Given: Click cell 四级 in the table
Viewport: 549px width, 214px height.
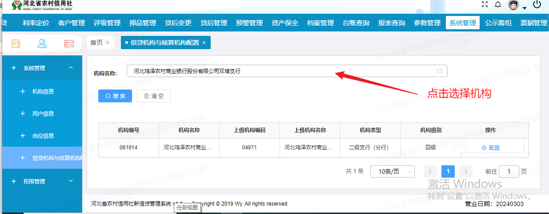Looking at the screenshot, I should (431, 148).
